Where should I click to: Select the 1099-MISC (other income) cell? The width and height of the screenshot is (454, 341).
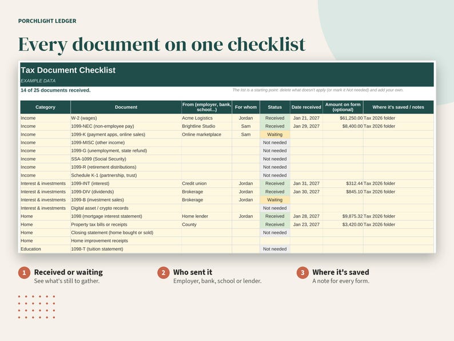pos(126,142)
